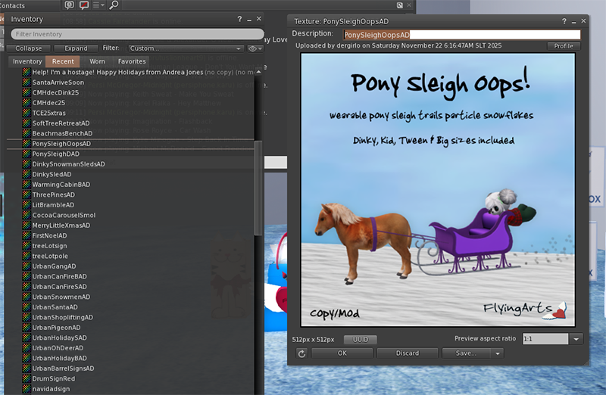Switch to the main Inventory tab
The width and height of the screenshot is (606, 395).
tap(27, 61)
